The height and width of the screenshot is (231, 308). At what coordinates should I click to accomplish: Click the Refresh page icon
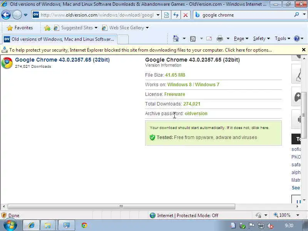click(176, 15)
